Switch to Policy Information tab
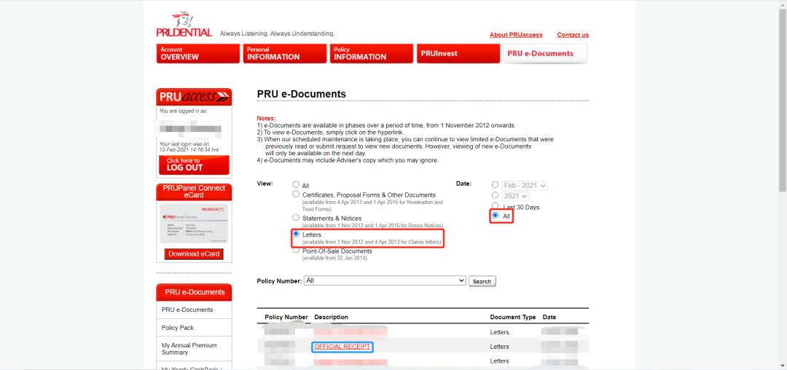787x370 pixels. click(371, 53)
